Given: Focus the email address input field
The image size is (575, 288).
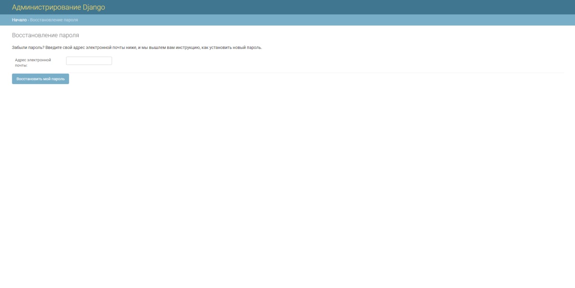Looking at the screenshot, I should [x=89, y=61].
